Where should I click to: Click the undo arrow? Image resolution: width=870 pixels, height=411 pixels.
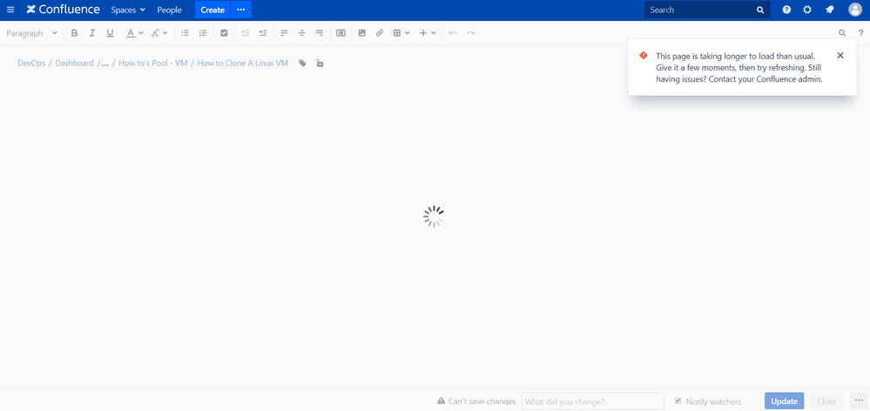pyautogui.click(x=453, y=33)
